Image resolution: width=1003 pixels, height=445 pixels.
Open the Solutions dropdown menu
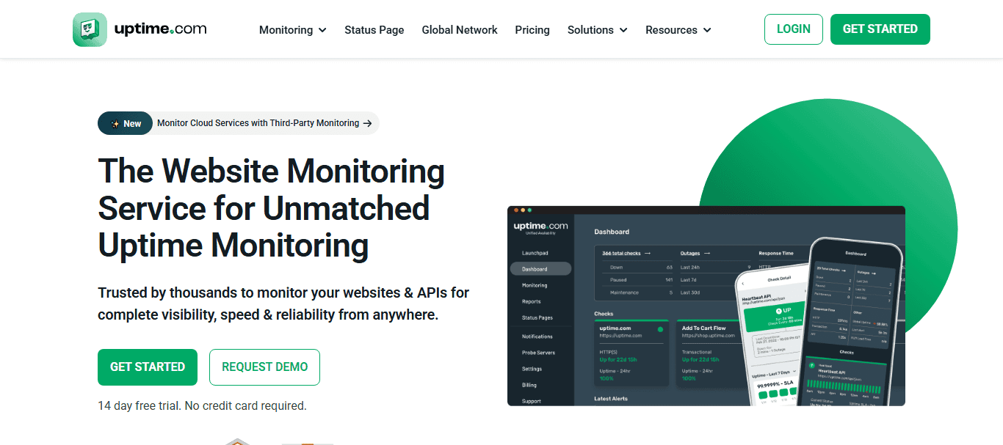[x=597, y=30]
